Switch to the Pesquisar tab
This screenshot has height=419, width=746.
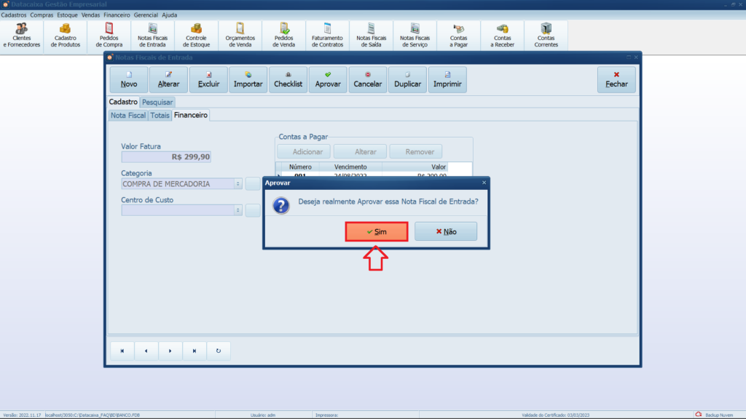point(157,103)
